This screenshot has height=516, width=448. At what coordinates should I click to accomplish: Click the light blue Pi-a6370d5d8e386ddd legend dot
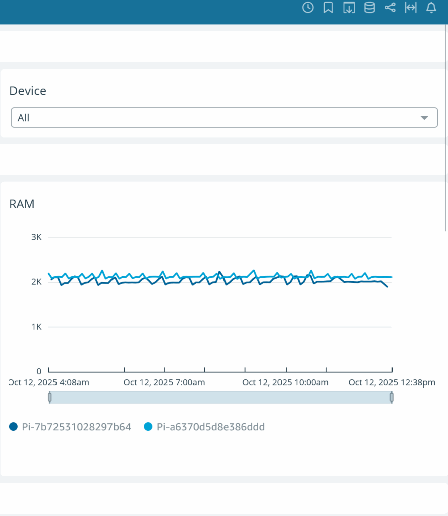point(148,427)
